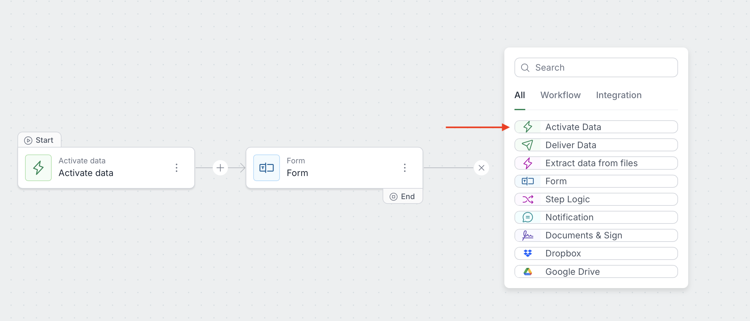Screen dimensions: 750x321
Task: Click the Step Logic shuffle icon
Action: point(528,199)
